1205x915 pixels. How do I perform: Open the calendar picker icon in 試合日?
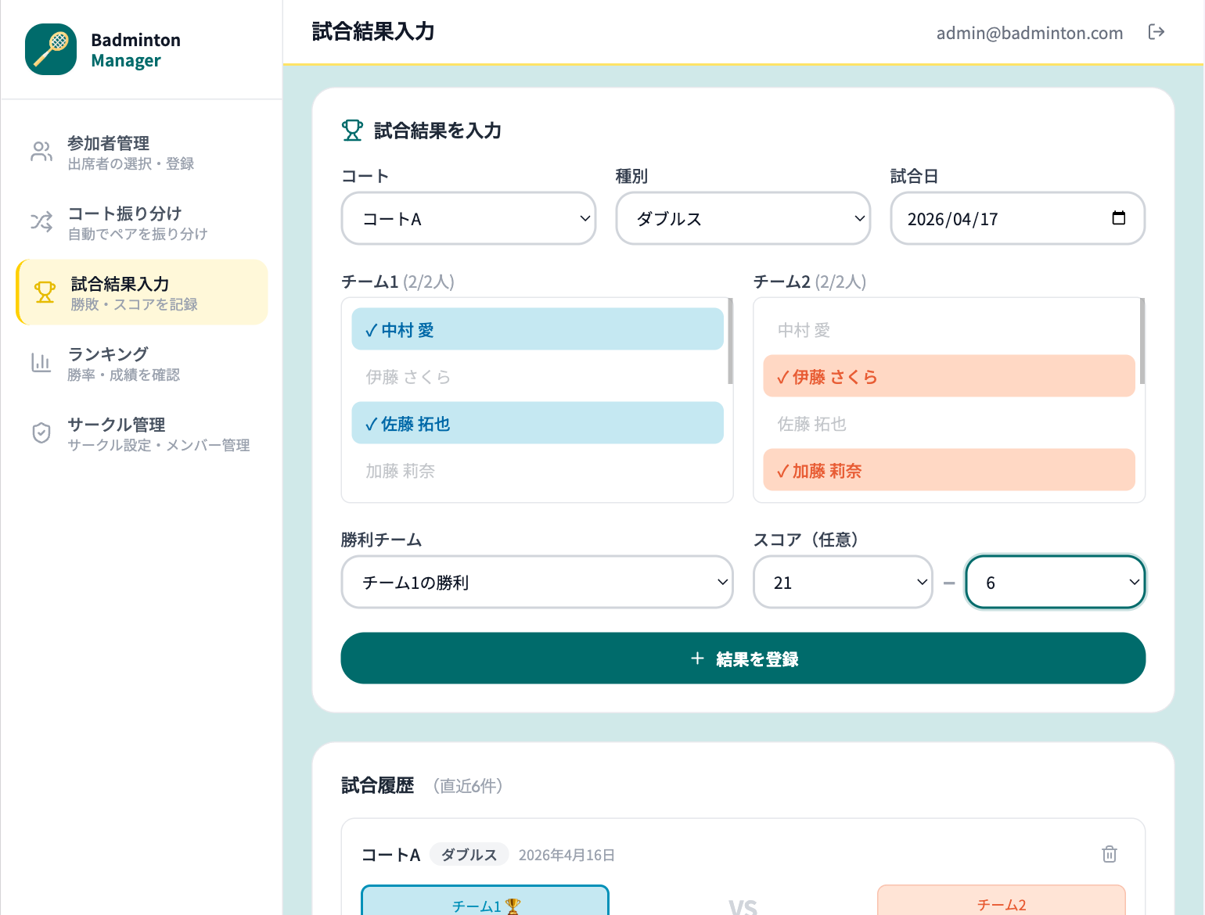pos(1119,218)
